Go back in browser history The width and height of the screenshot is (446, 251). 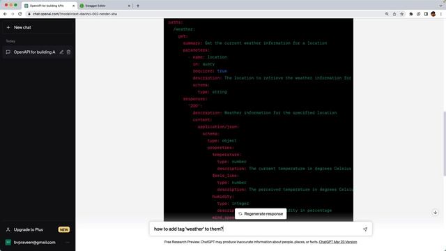(5, 14)
